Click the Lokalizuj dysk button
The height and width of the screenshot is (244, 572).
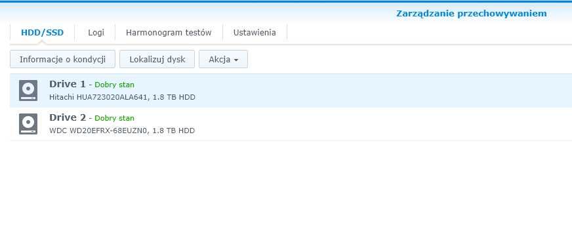pos(157,59)
